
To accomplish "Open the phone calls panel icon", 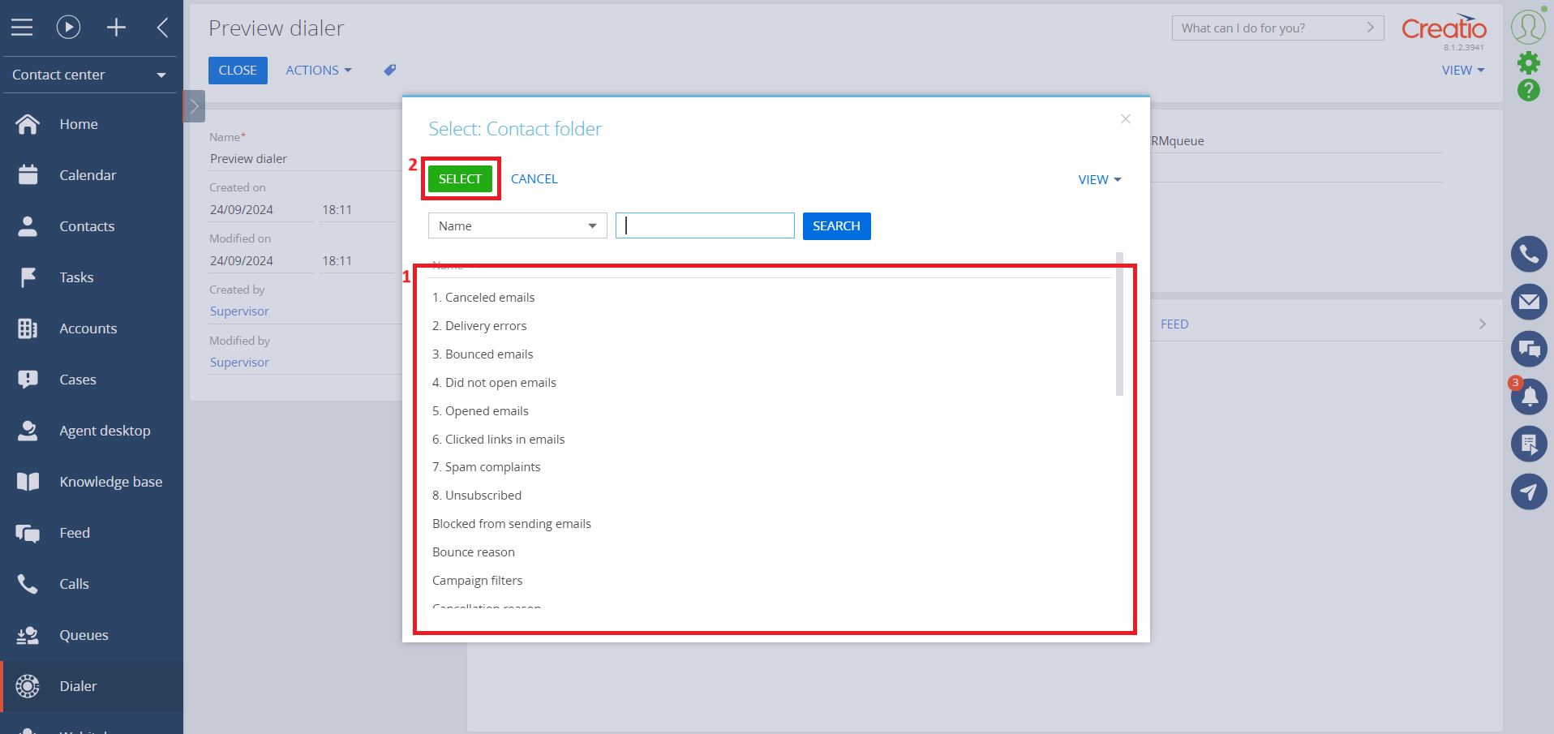I will pyautogui.click(x=1529, y=255).
